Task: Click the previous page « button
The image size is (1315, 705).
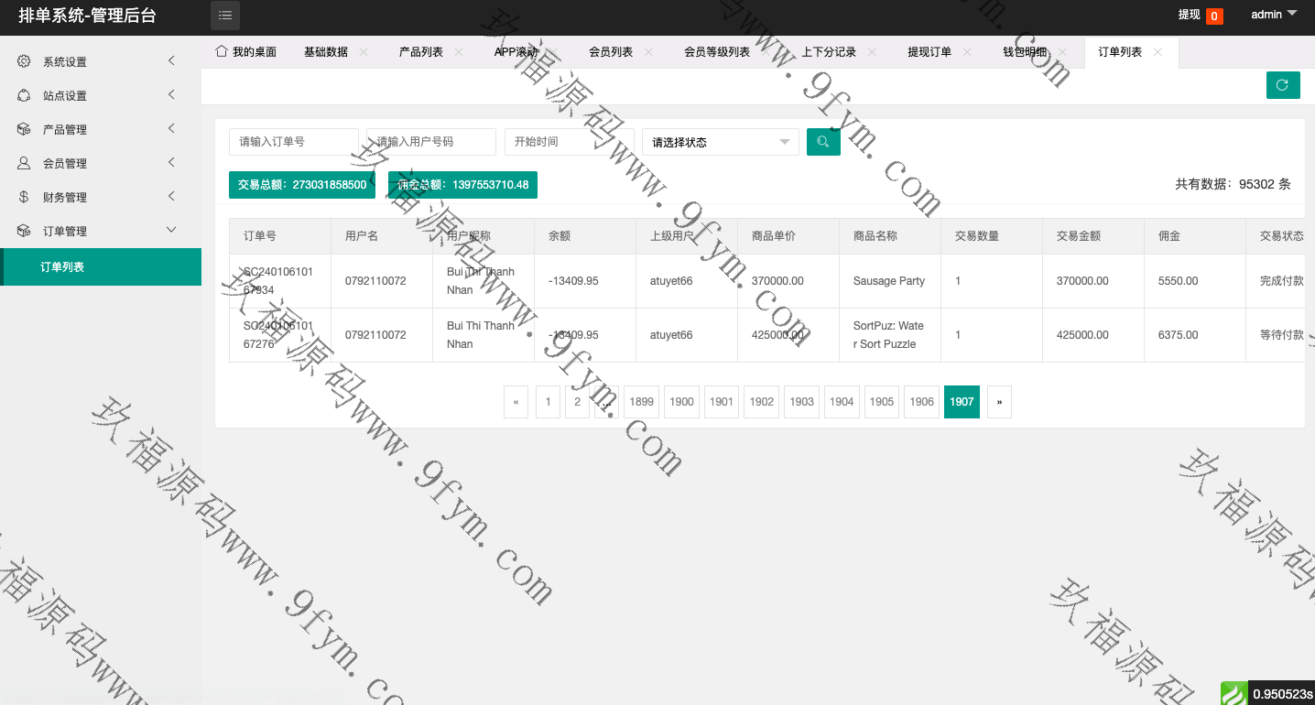Action: point(516,402)
